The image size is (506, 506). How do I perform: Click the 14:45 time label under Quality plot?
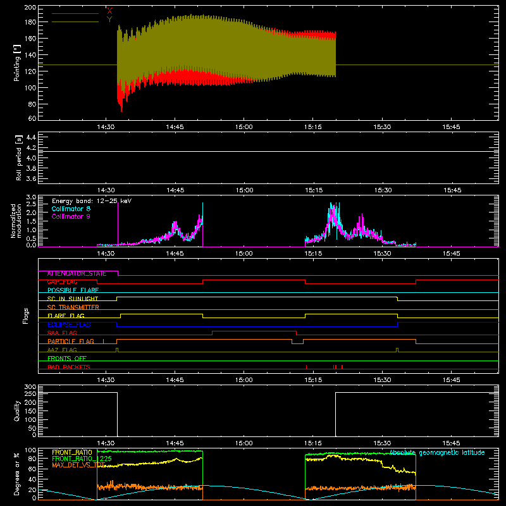pyautogui.click(x=175, y=443)
